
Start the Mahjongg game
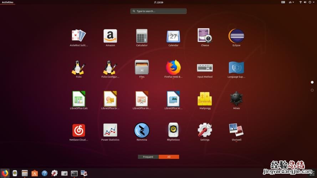tap(205, 101)
